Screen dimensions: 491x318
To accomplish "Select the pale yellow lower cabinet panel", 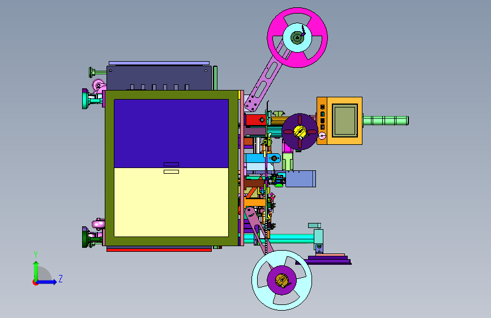I will coord(171,202).
